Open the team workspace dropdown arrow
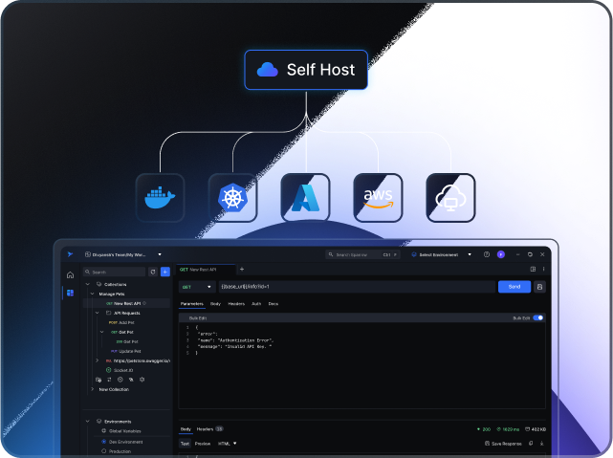The height and width of the screenshot is (458, 613). point(160,254)
